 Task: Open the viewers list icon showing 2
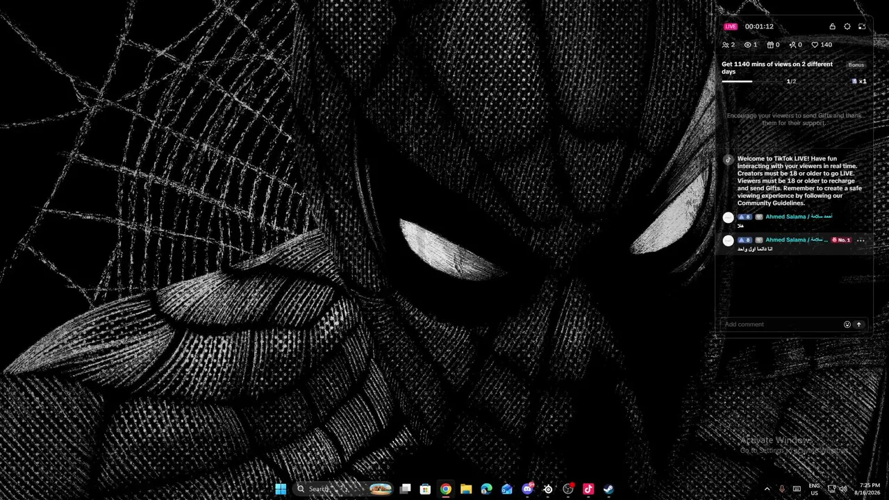click(x=728, y=45)
